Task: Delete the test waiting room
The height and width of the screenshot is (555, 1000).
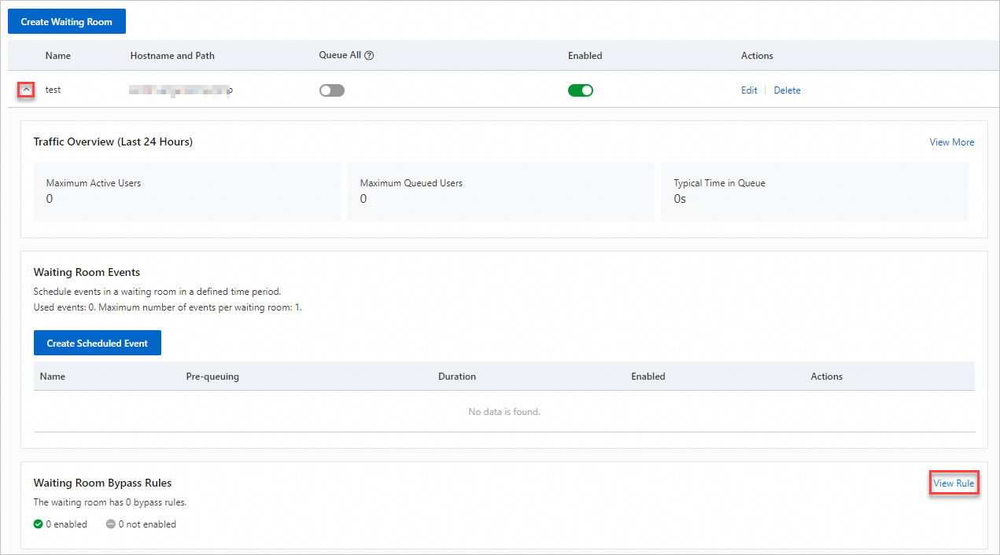Action: (787, 90)
